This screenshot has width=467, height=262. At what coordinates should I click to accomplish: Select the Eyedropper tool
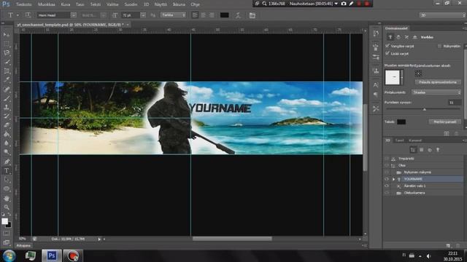tap(7, 80)
